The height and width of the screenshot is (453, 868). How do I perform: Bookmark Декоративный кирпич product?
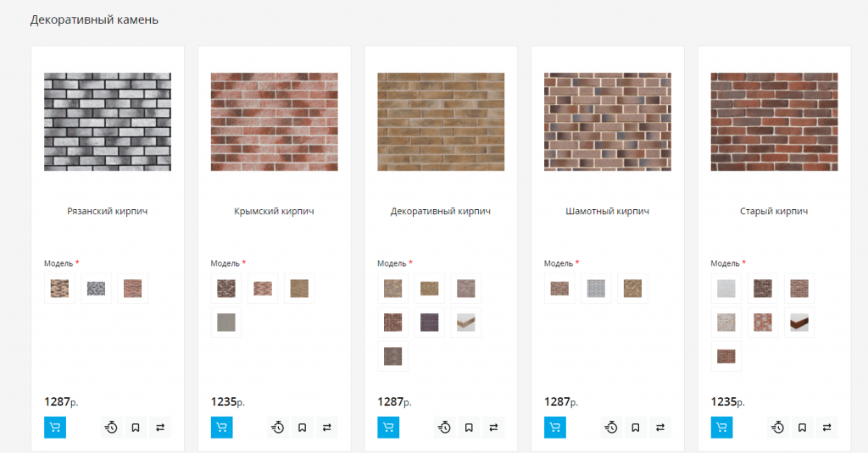point(469,427)
